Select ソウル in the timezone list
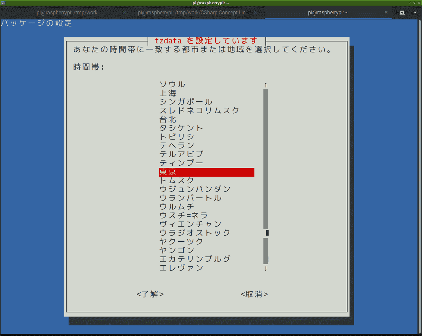This screenshot has height=336, width=422. coord(172,84)
